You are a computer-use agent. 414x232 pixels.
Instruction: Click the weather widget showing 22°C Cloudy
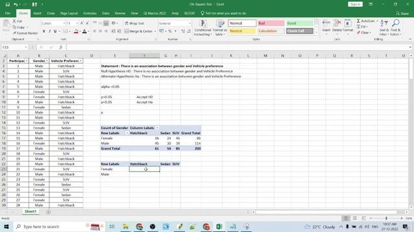[320, 227]
